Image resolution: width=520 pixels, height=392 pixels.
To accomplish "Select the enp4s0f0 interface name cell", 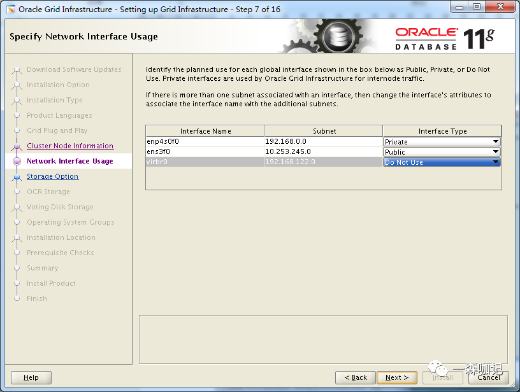I will pos(205,141).
